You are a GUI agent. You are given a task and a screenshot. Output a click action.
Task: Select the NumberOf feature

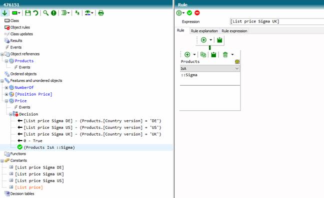24,87
